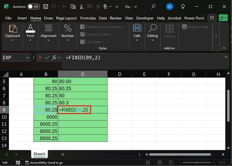Open the Formulas ribbon tab
232x166 pixels.
88,18
